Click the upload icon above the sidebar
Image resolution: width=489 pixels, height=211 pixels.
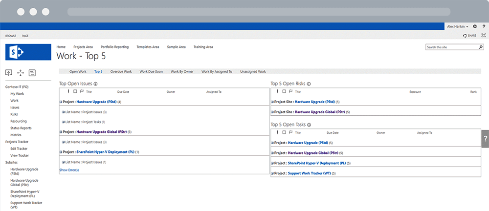[x=9, y=73]
